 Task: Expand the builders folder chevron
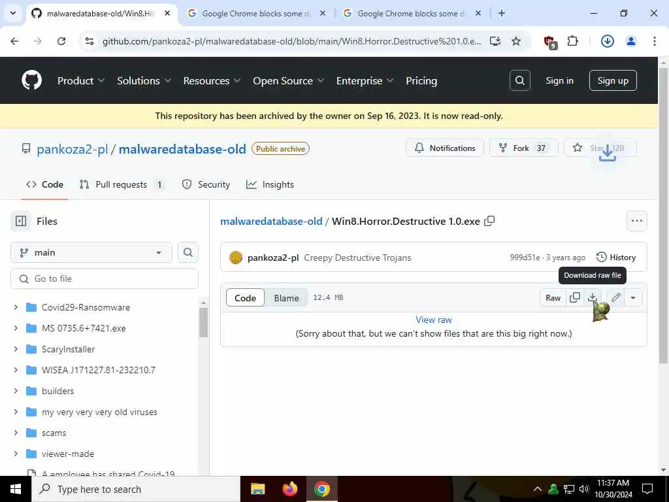[16, 391]
